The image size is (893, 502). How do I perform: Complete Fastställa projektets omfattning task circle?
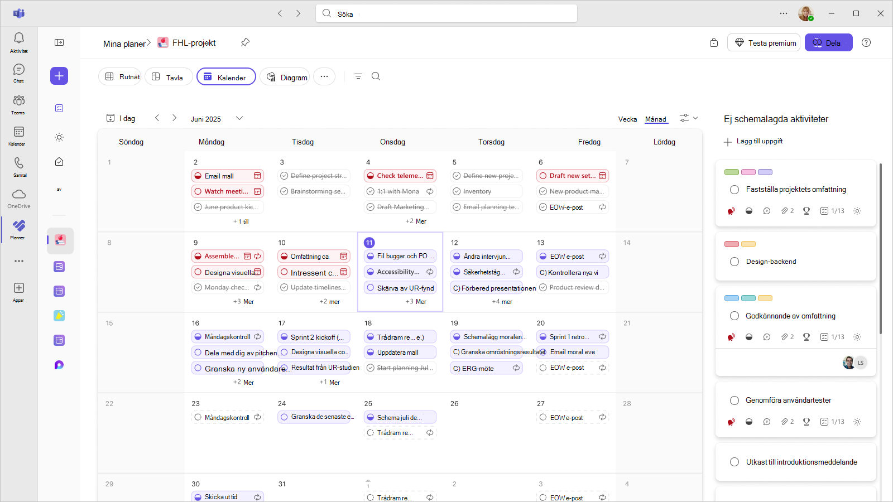[x=734, y=190]
